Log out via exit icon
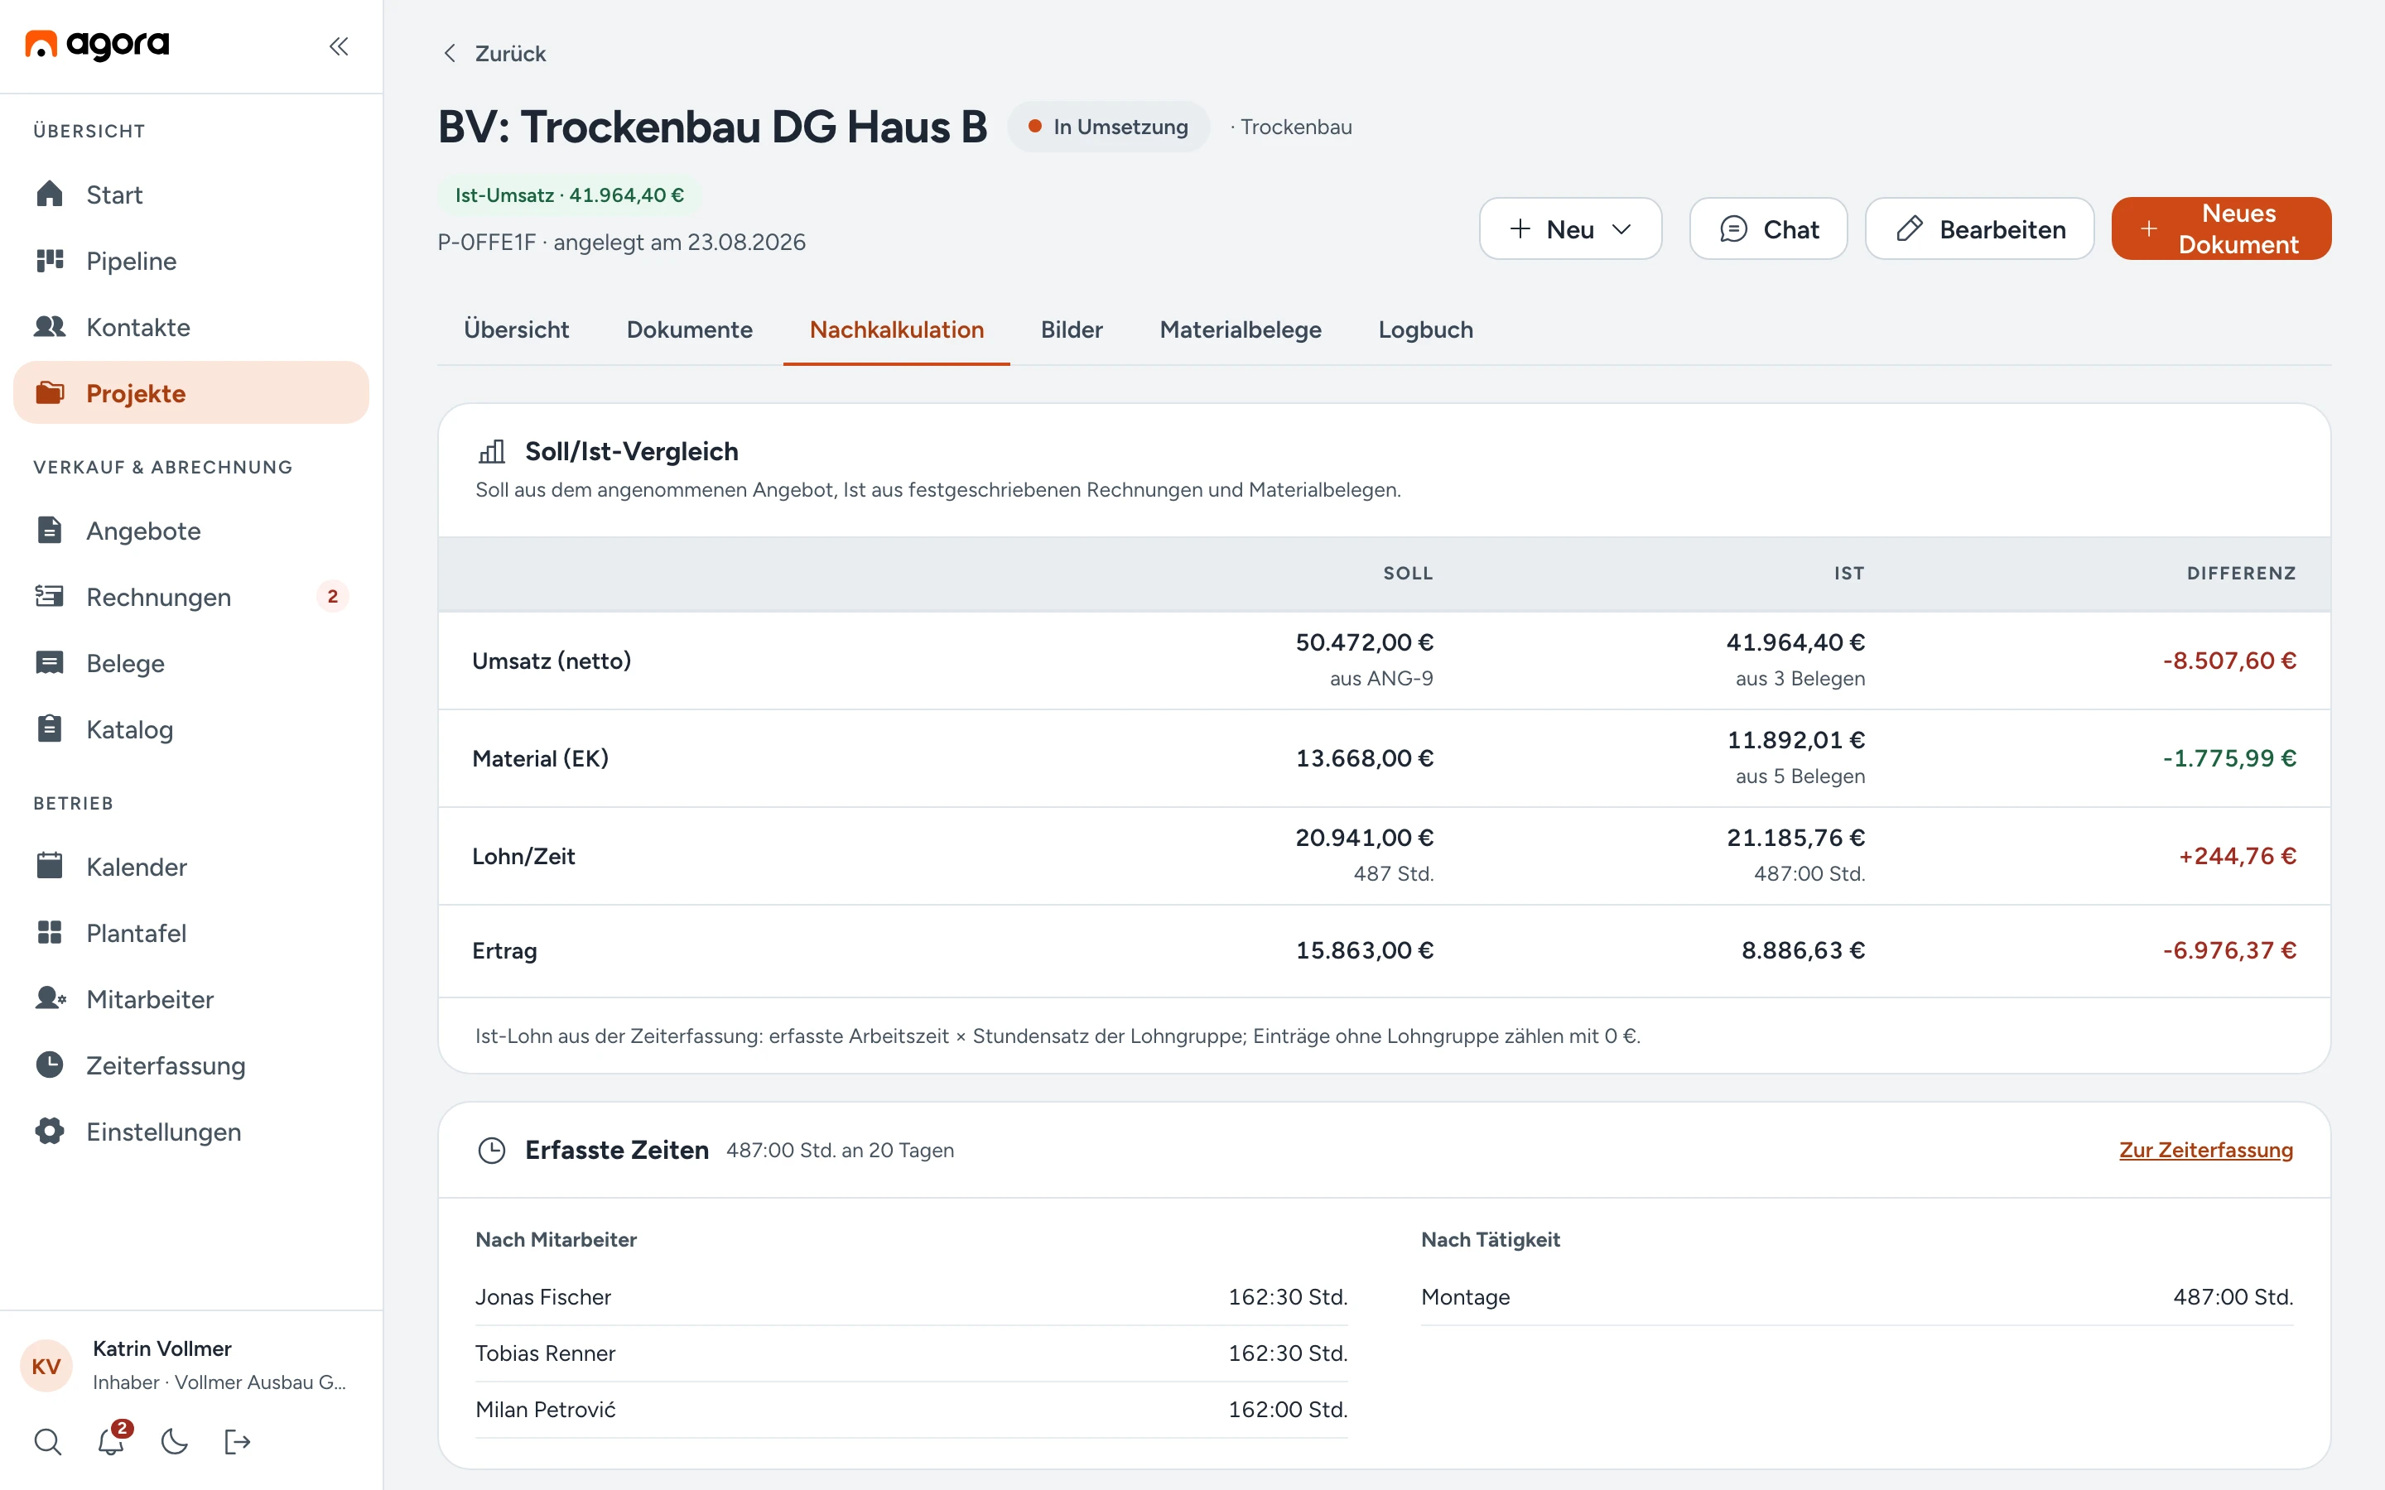Screen dimensions: 2385x1490 (238, 1442)
